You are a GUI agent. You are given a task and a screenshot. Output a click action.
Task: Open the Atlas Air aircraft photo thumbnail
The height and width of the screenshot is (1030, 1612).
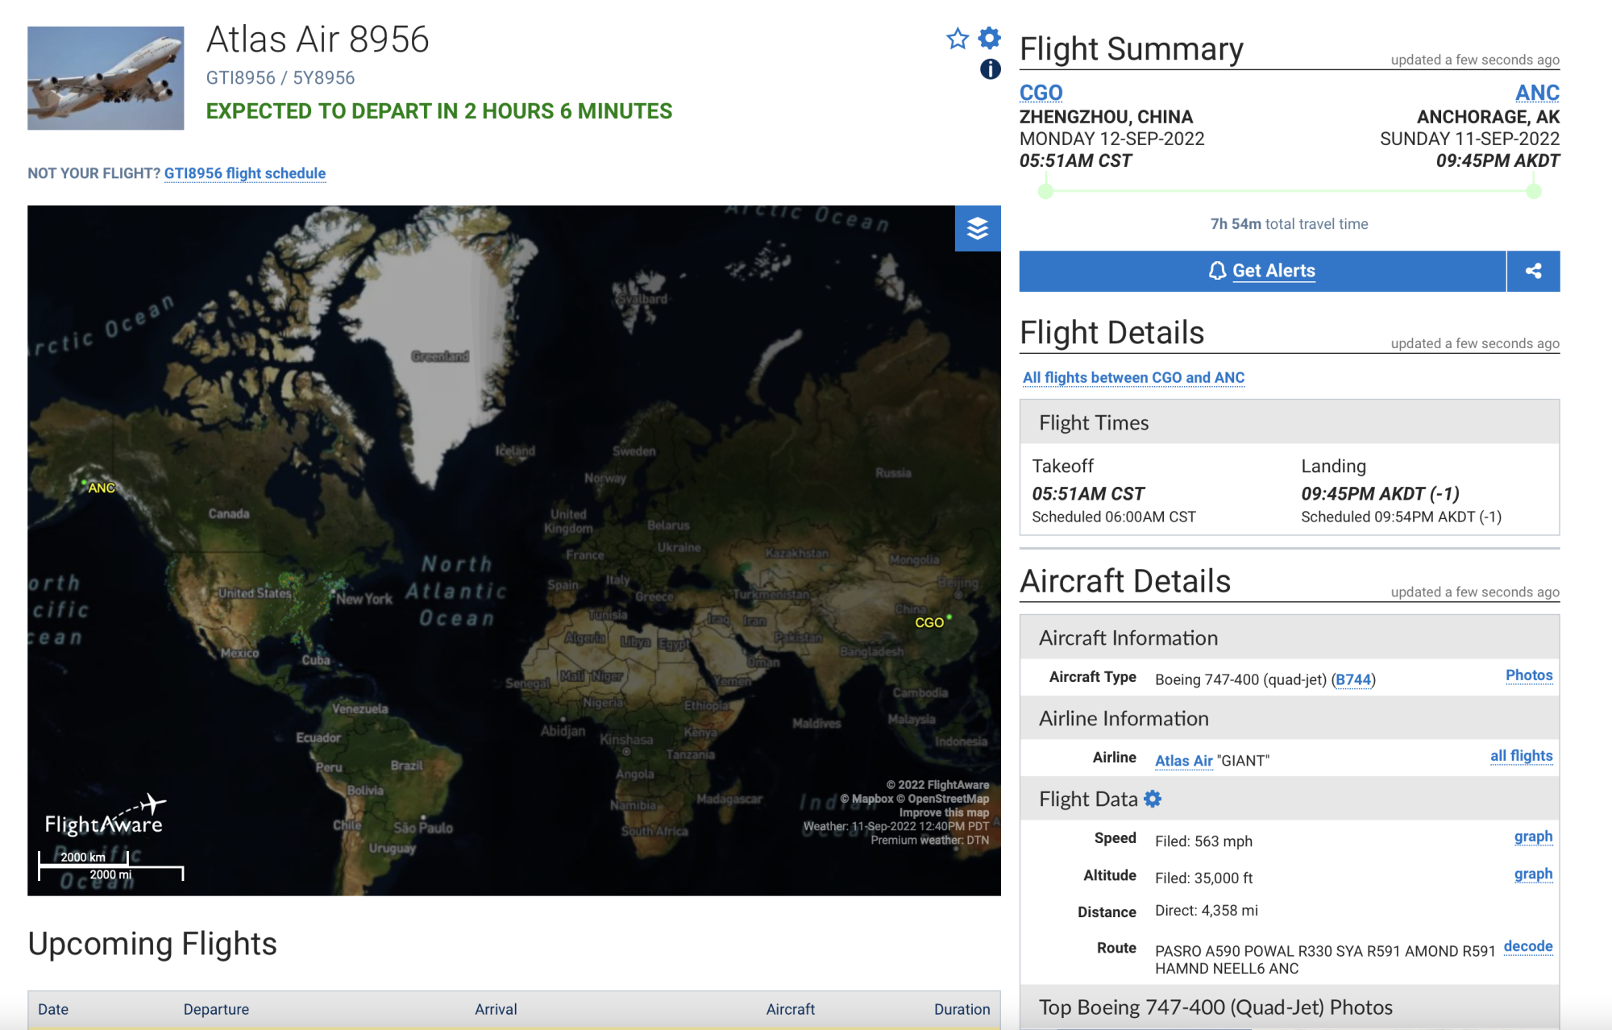coord(106,78)
